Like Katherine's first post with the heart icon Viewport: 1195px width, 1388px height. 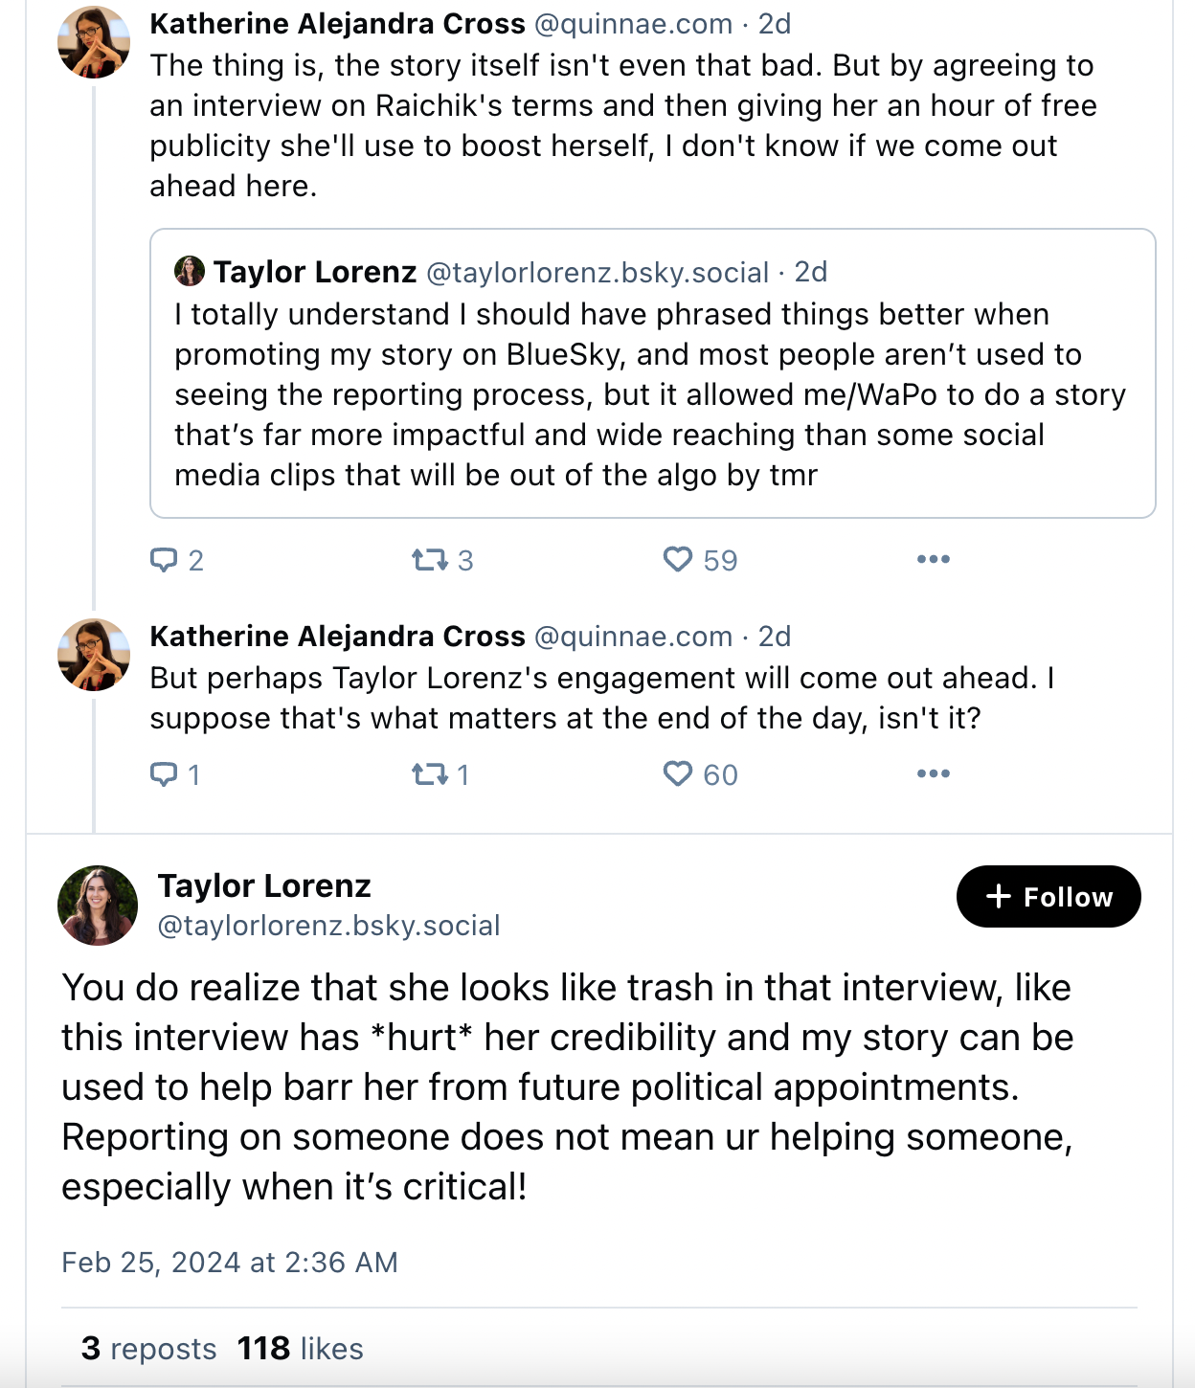(x=680, y=558)
